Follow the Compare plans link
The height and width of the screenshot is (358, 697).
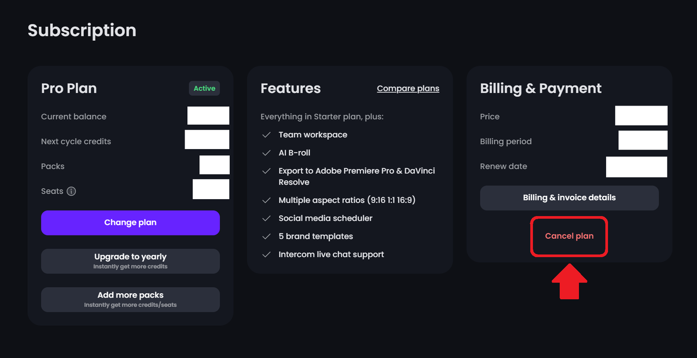(x=408, y=88)
